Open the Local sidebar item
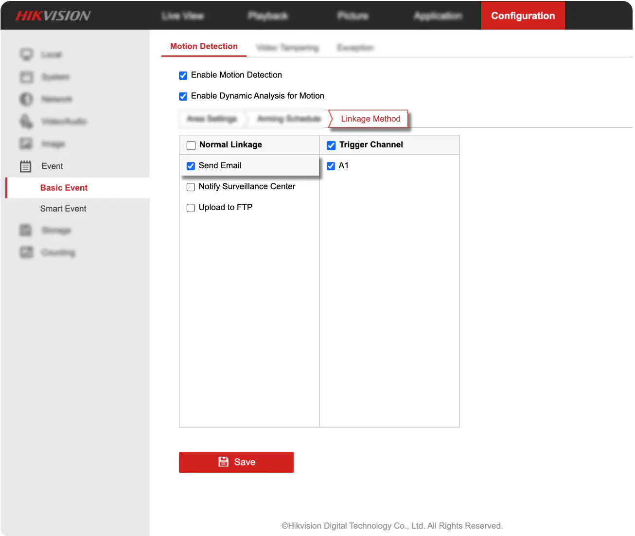 (x=51, y=54)
